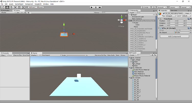The image size is (192, 103).
Task: Toggle Pivot/Center handle mode
Action: (x=32, y=7)
